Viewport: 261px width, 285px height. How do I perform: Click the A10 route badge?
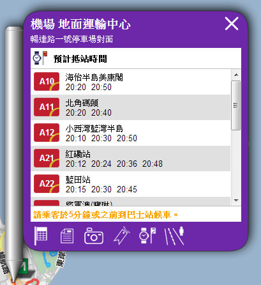47,82
